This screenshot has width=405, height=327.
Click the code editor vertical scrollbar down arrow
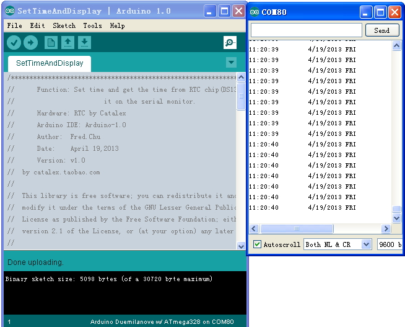pos(241,246)
